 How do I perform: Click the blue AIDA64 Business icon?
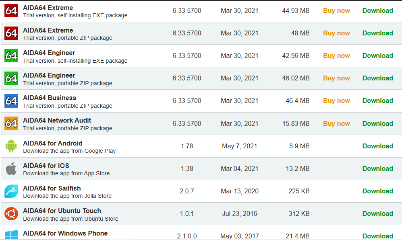point(11,101)
